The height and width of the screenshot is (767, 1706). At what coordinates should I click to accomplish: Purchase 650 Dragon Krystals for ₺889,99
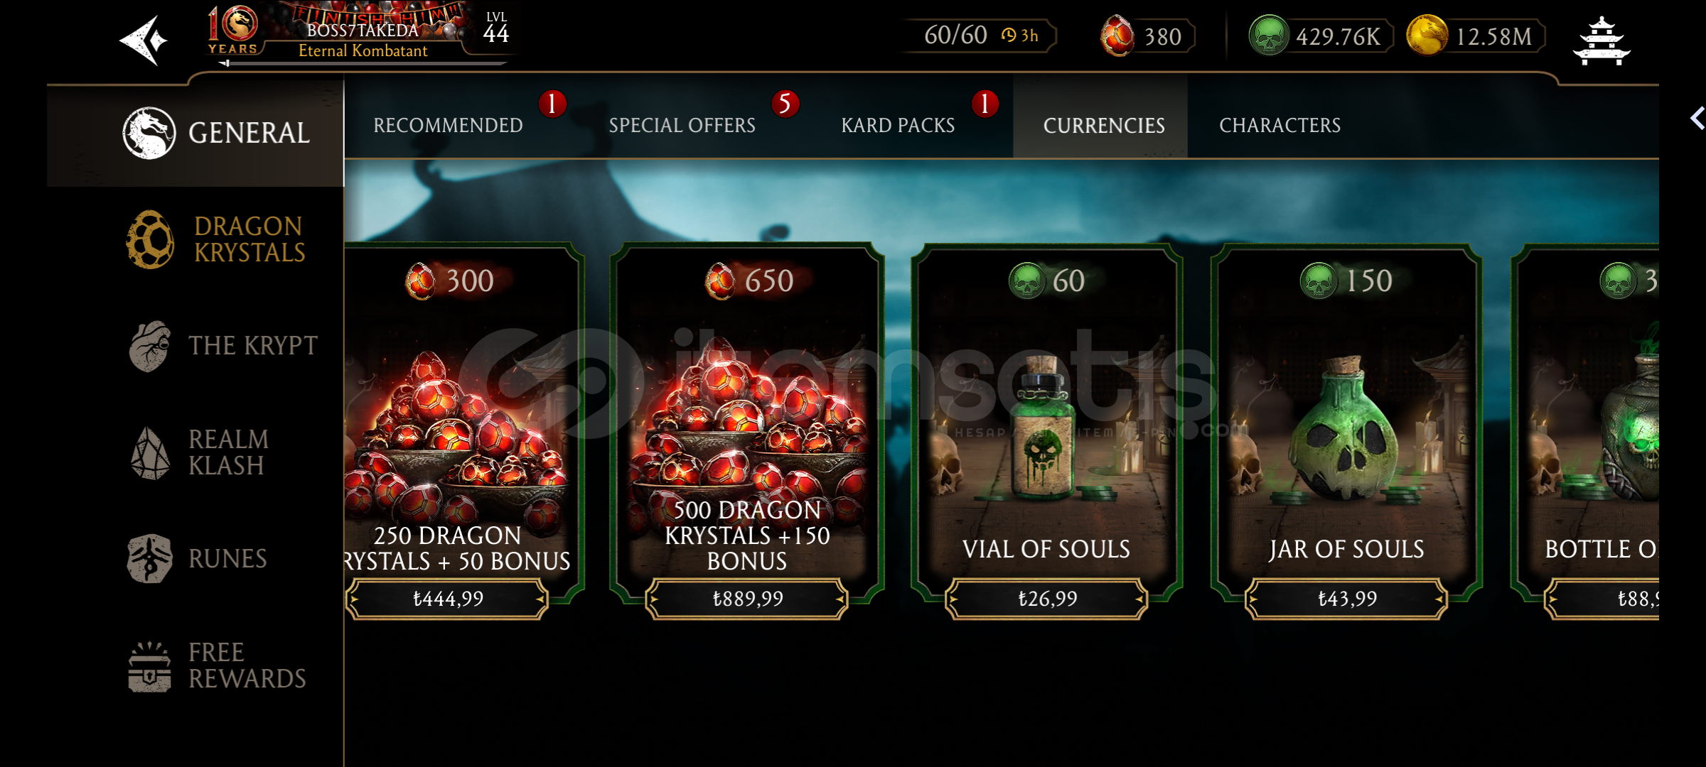coord(747,599)
